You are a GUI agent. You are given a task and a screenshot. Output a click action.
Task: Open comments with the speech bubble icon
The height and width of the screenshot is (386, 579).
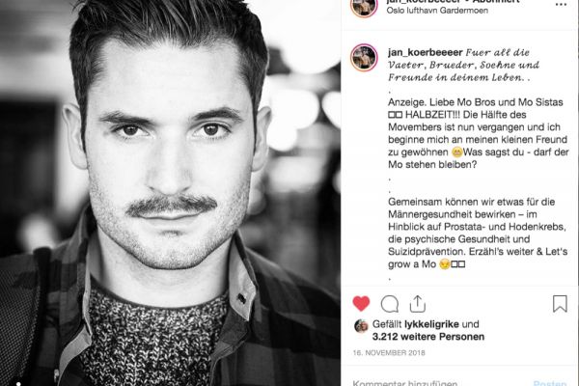click(390, 304)
